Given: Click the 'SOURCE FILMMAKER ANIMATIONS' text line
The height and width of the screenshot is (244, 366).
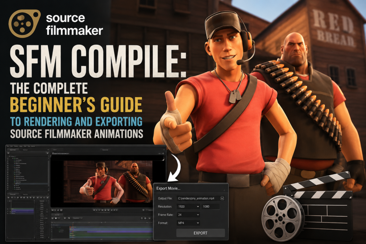Looking at the screenshot, I should coord(77,133).
